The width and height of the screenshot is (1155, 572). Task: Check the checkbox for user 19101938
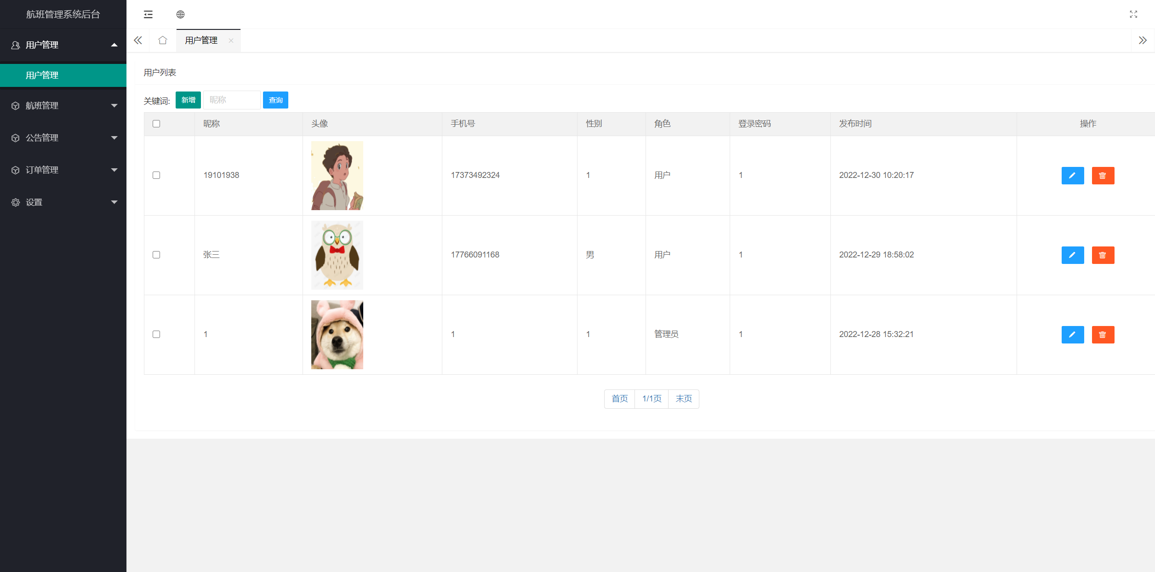click(x=156, y=175)
